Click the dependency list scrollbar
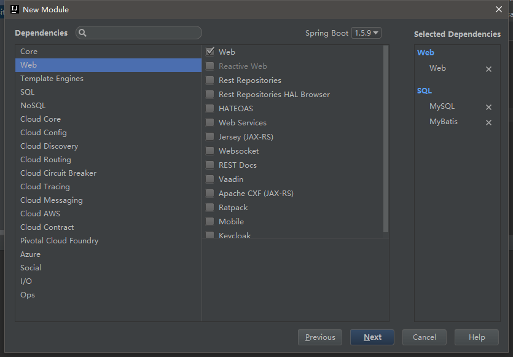Image resolution: width=513 pixels, height=357 pixels. 386,139
